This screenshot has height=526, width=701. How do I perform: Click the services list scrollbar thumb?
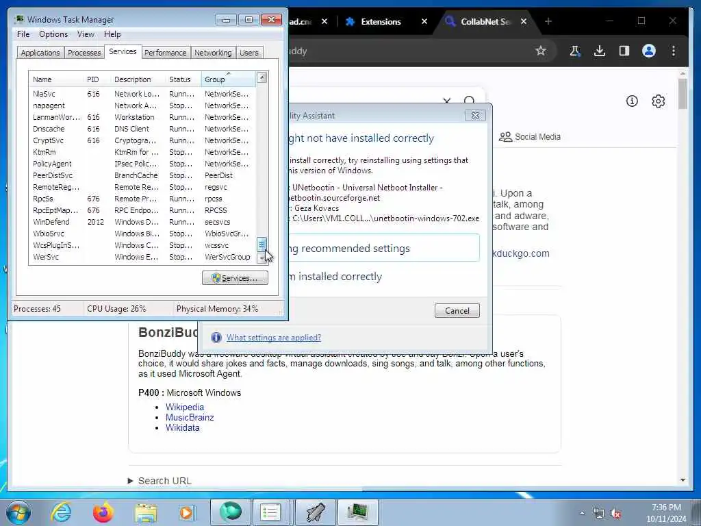(x=262, y=245)
